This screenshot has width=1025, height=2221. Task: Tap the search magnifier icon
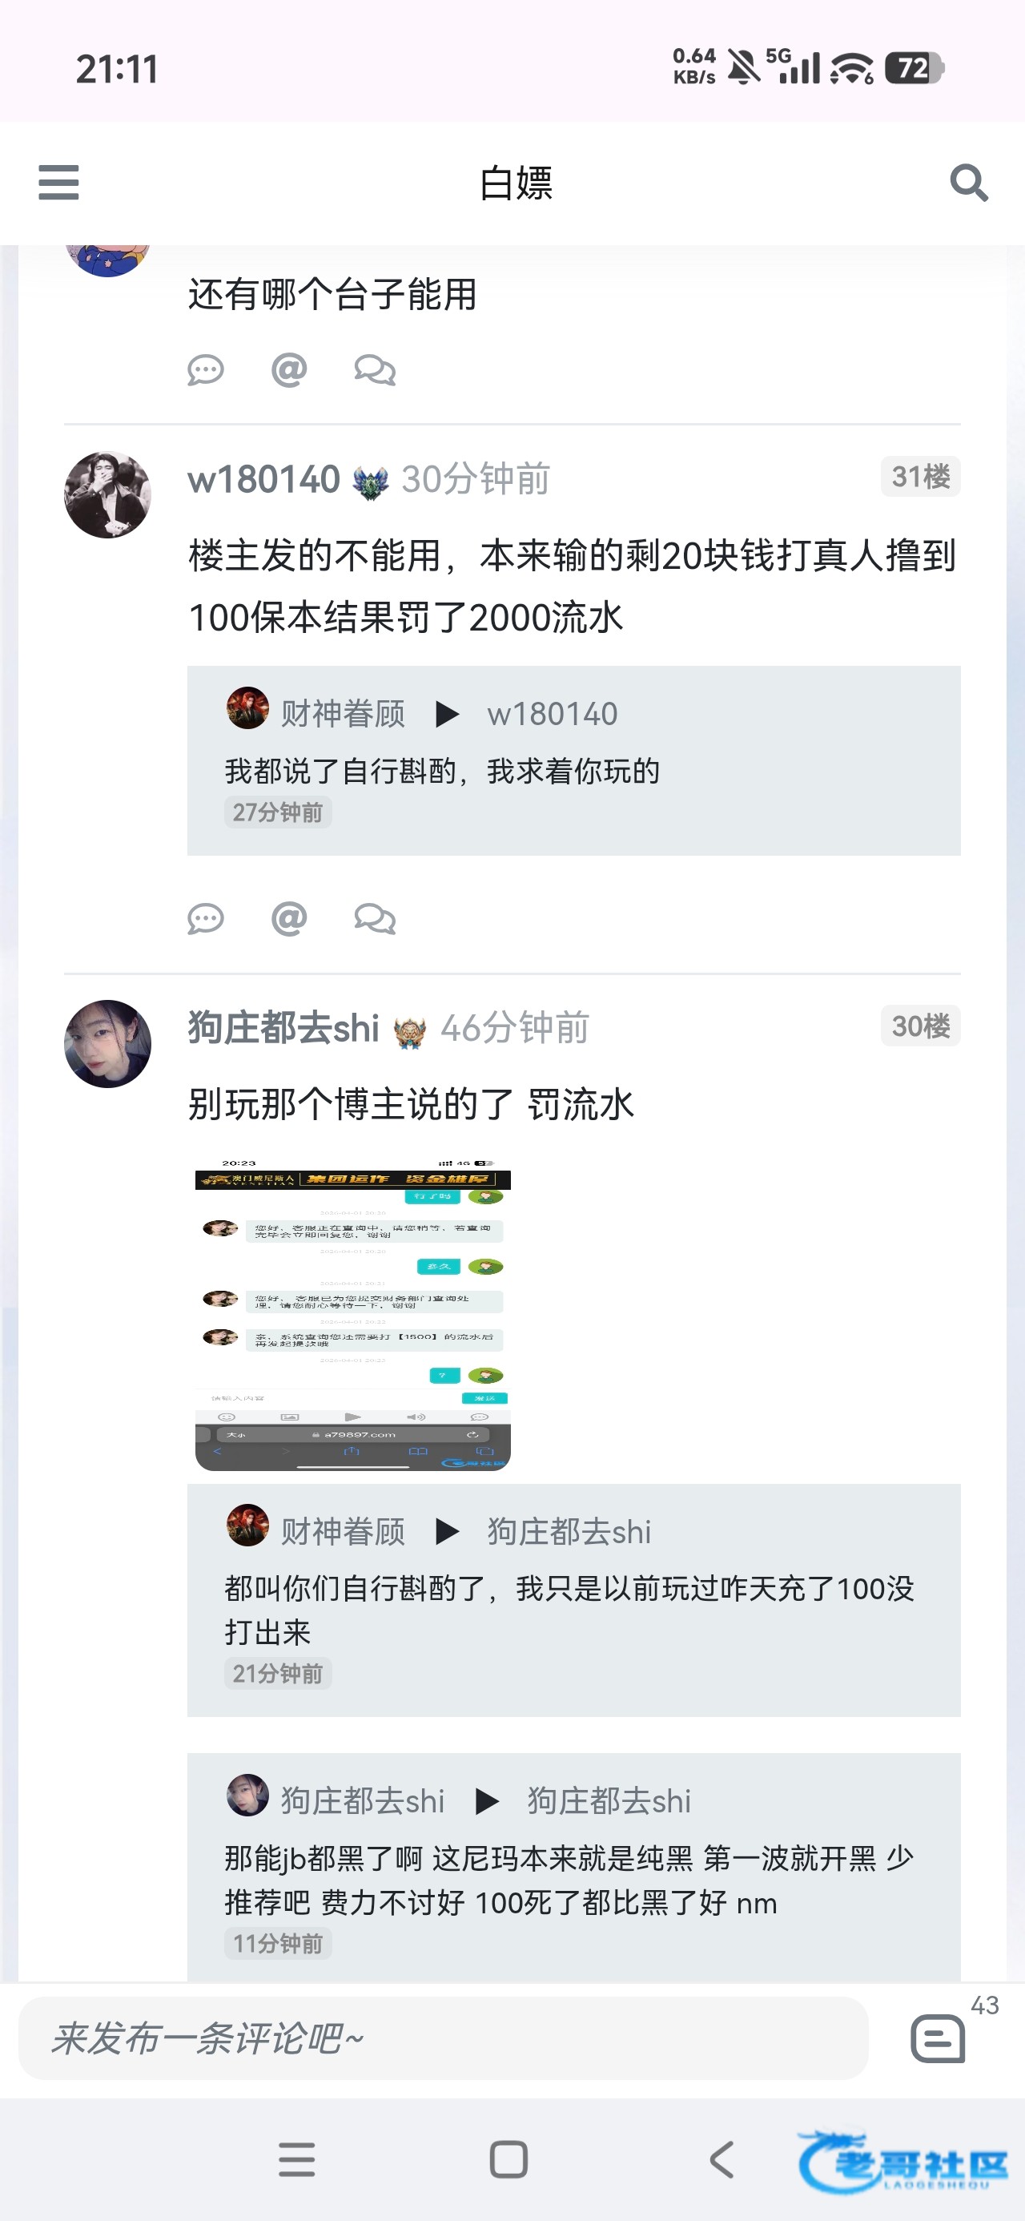point(969,183)
